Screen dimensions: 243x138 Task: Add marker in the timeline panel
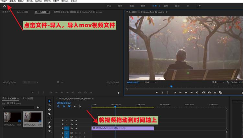point(75,106)
